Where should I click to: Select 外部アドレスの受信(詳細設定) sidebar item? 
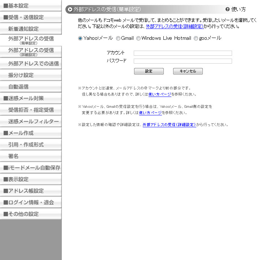click(31, 52)
